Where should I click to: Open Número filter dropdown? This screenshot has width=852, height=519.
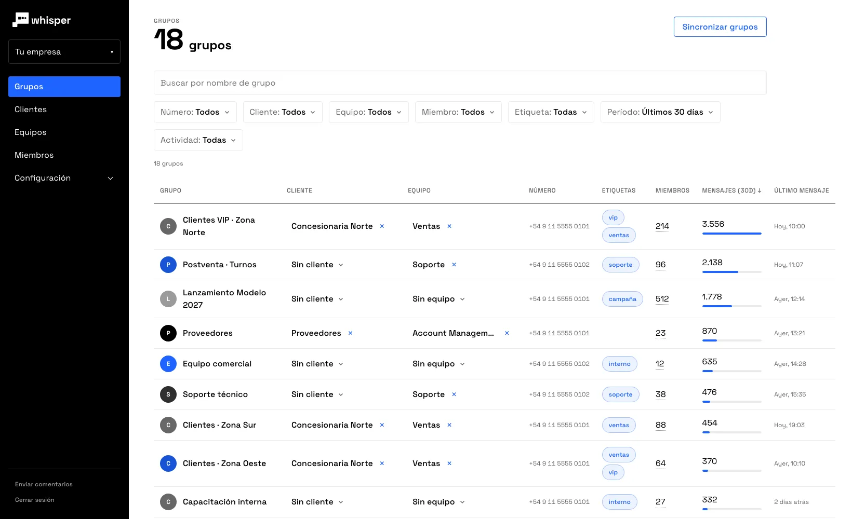click(x=195, y=112)
